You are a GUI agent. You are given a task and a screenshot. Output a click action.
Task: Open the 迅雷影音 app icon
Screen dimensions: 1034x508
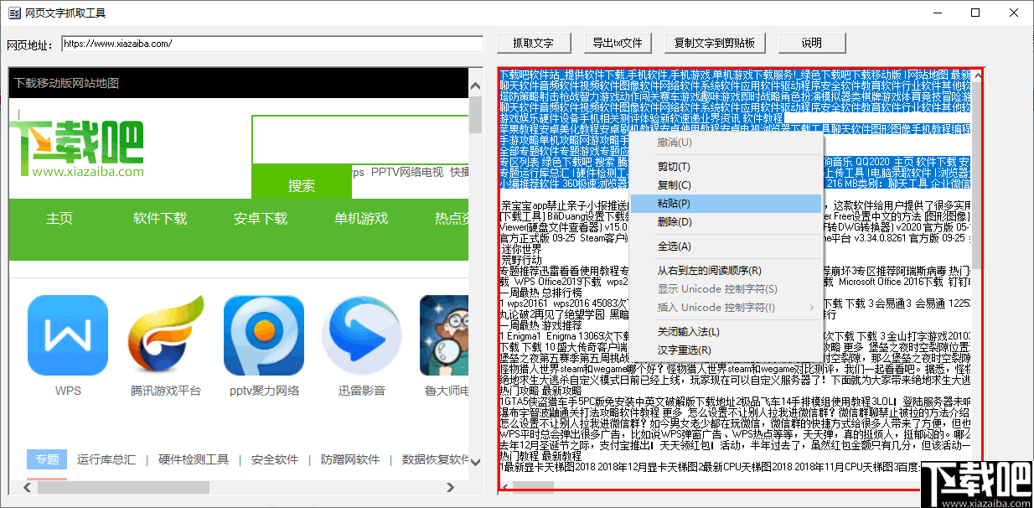362,335
